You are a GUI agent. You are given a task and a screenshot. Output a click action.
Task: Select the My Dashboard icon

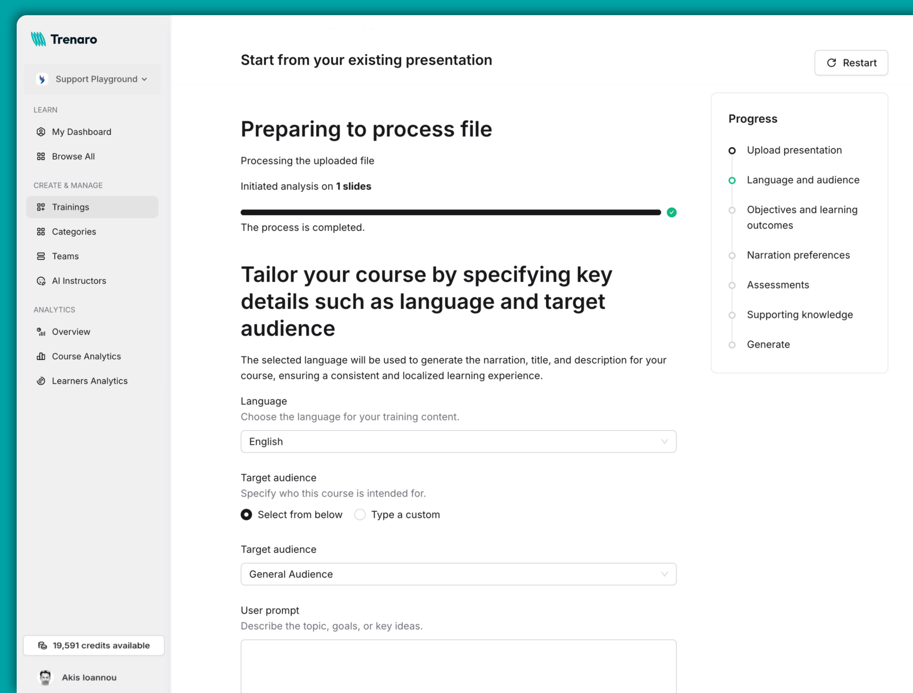click(41, 131)
